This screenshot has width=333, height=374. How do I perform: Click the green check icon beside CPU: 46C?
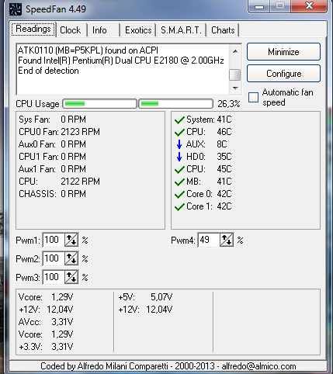(x=179, y=133)
